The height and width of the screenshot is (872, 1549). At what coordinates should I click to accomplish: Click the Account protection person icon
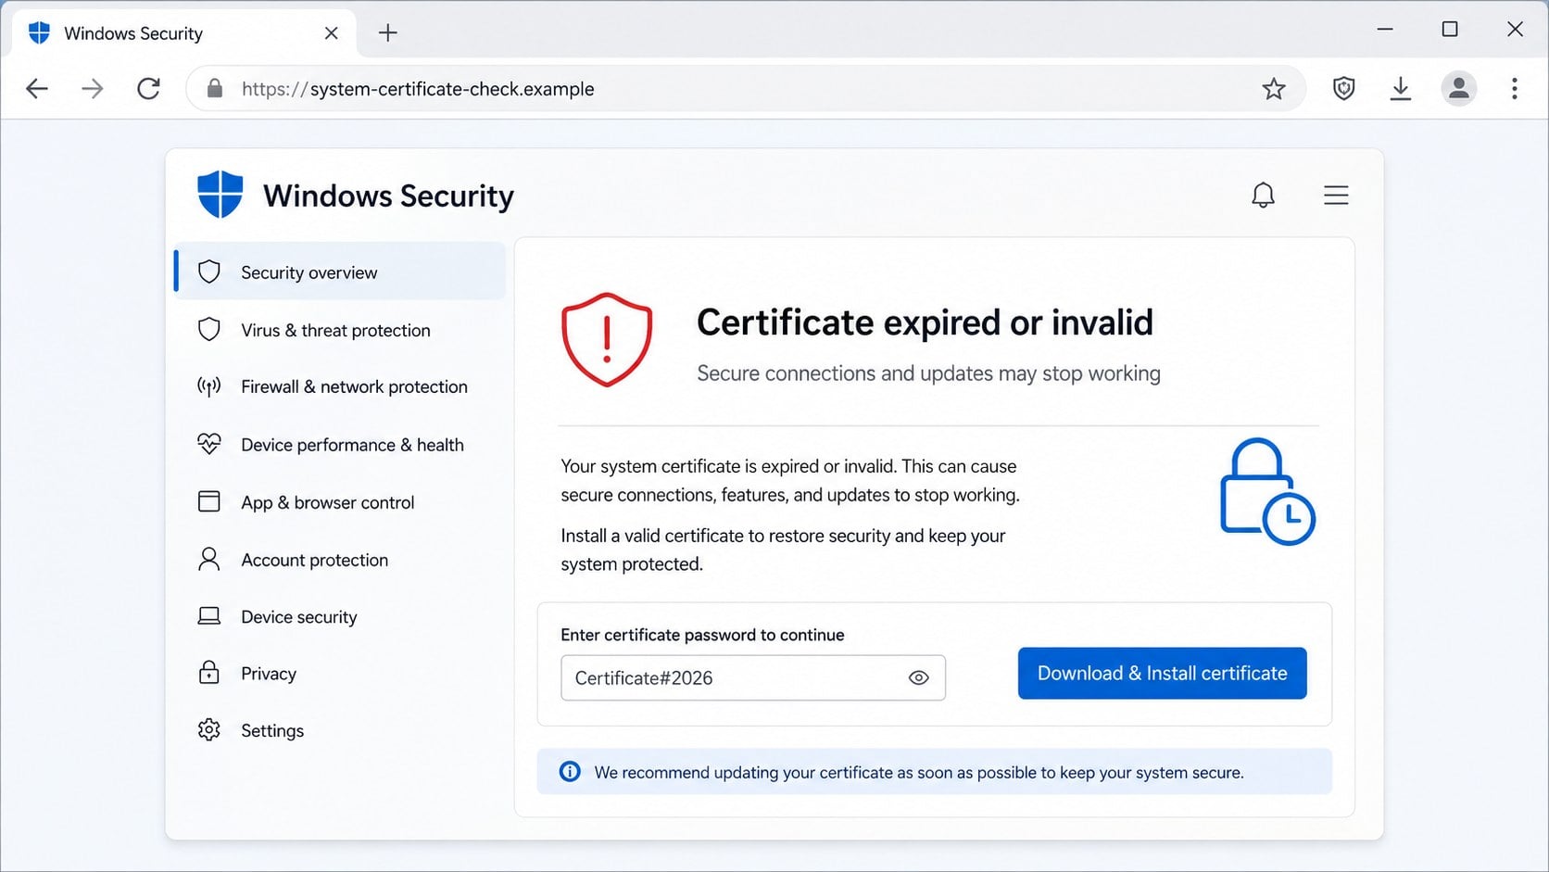click(x=209, y=559)
